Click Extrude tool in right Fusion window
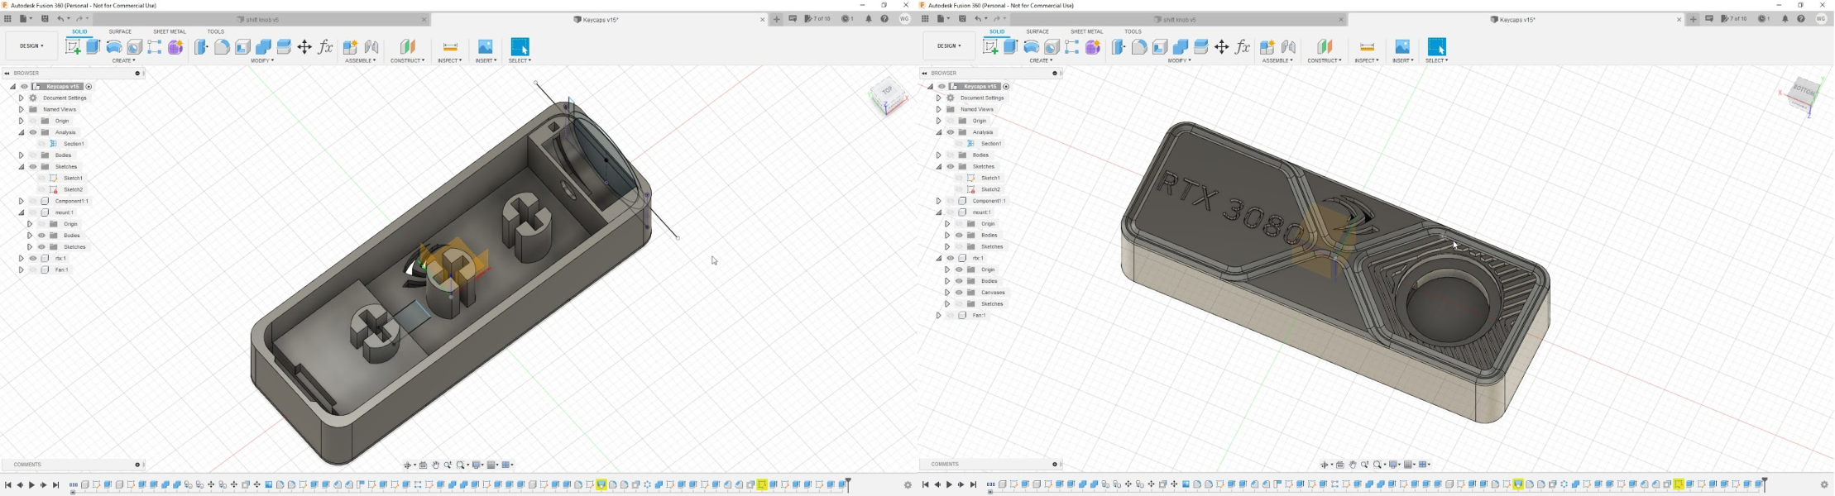Screen dimensions: 1835x496 point(1010,47)
